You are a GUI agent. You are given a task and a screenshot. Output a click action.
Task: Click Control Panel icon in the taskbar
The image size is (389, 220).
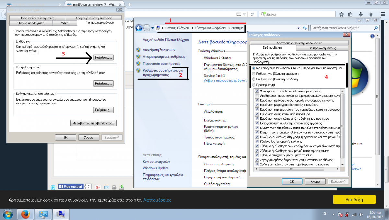(x=43, y=214)
